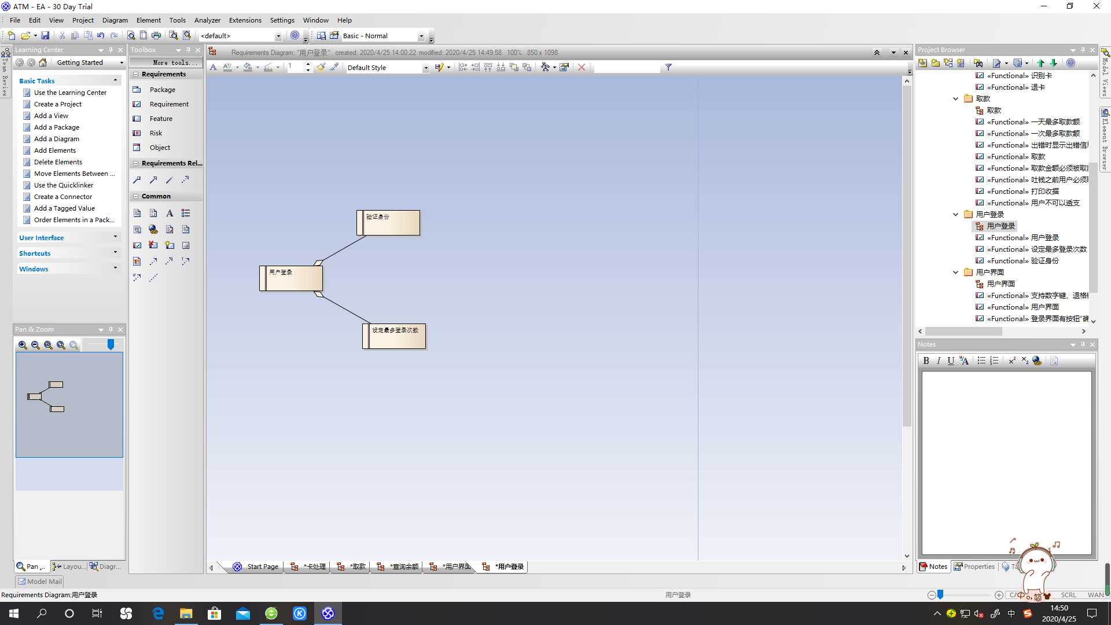Click the Feature element icon in toolbox
This screenshot has height=625, width=1111.
(x=137, y=118)
